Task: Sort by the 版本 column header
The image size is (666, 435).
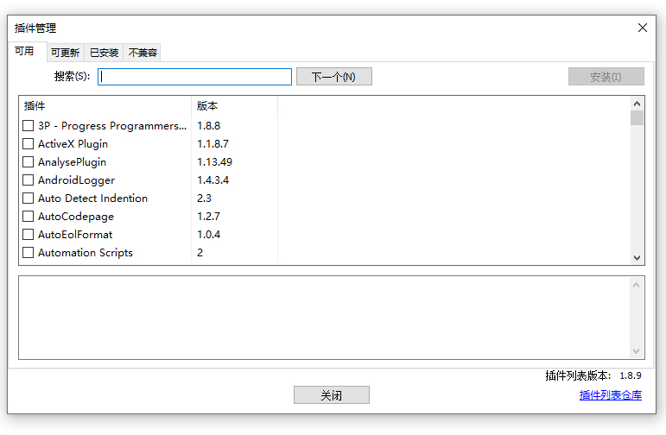Action: 234,106
